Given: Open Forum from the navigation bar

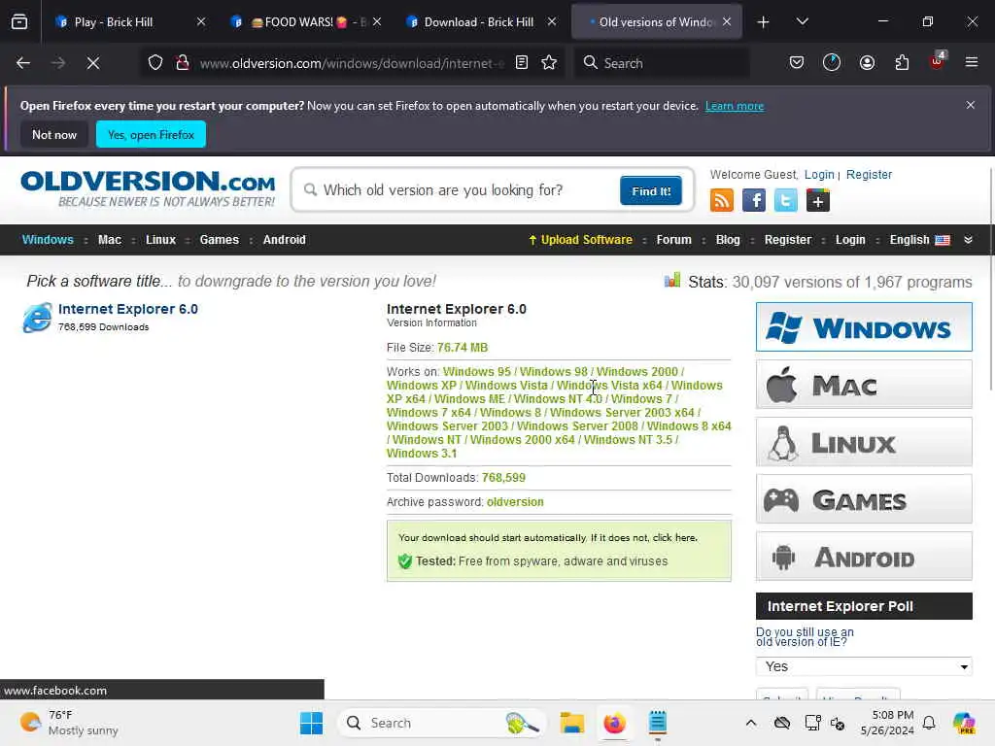Looking at the screenshot, I should click(x=674, y=240).
